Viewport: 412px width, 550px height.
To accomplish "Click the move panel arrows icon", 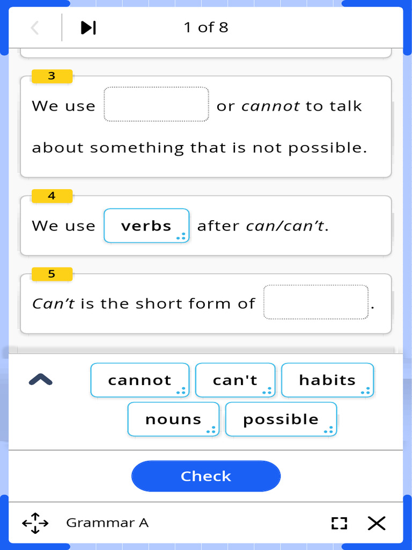I will 35,523.
